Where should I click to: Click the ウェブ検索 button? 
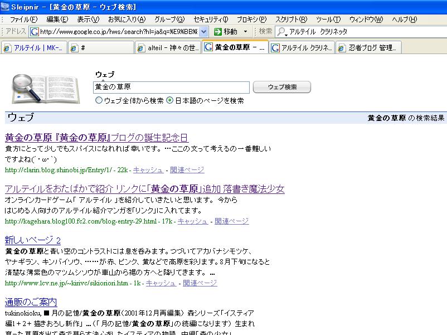pyautogui.click(x=282, y=87)
